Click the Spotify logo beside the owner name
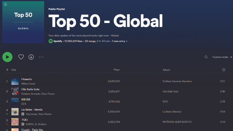Viewport: 233px width, 131px height. [51, 41]
